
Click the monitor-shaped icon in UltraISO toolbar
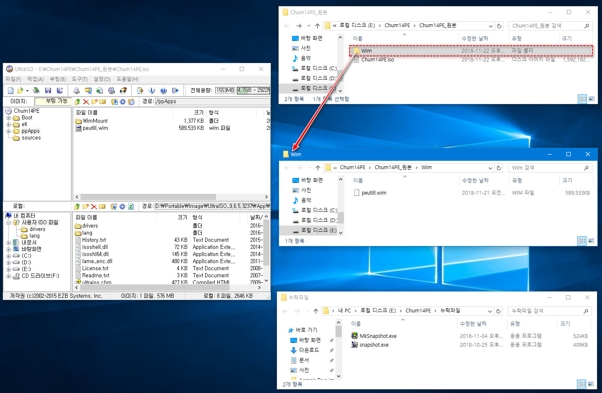click(88, 91)
